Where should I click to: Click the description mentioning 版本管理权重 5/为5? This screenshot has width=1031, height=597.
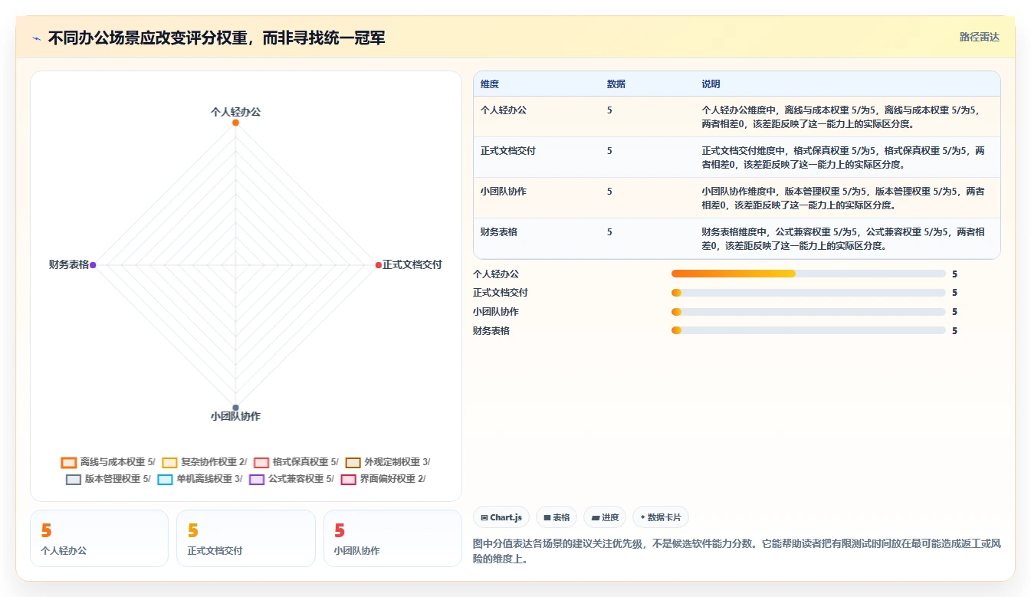pos(843,198)
